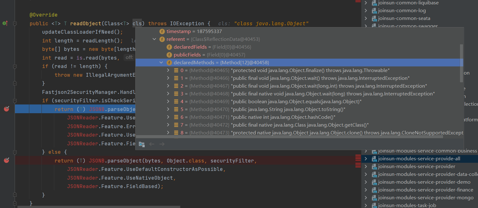Click the module icon of joinsun-modules-service-provider-data-collection
Viewport: 478px width, 208px height.
[374, 174]
